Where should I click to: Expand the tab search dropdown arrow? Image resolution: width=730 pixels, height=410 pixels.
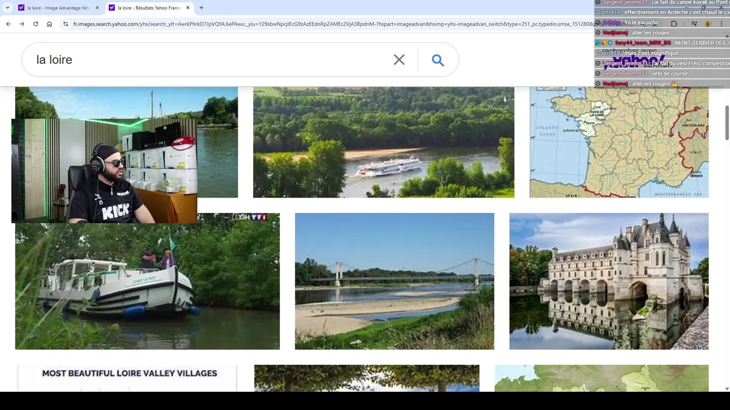click(7, 8)
